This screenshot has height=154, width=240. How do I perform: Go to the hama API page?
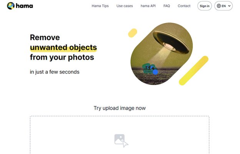(148, 6)
